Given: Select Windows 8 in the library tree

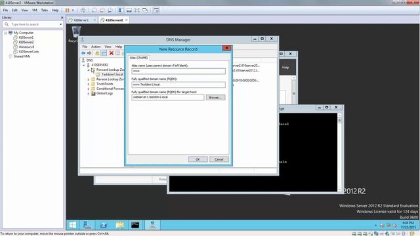Looking at the screenshot, I should coord(26,47).
